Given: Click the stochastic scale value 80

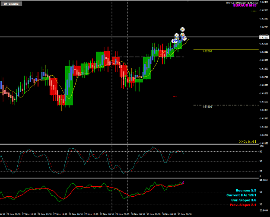Looking at the screenshot, I should (261, 152).
